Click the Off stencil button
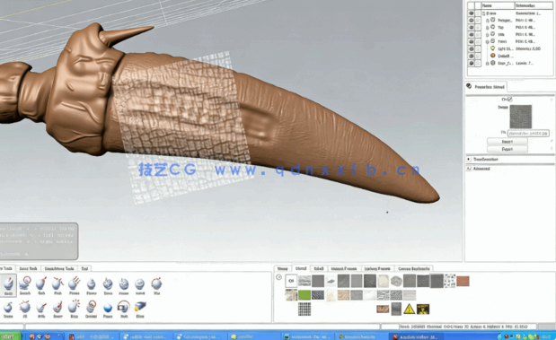556x340 pixels. pyautogui.click(x=291, y=281)
